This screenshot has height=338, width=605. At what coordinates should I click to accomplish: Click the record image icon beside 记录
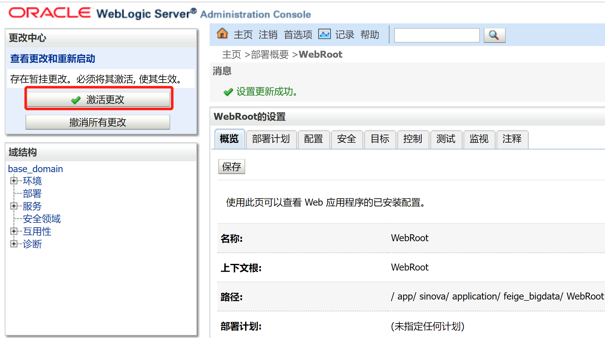(x=324, y=34)
